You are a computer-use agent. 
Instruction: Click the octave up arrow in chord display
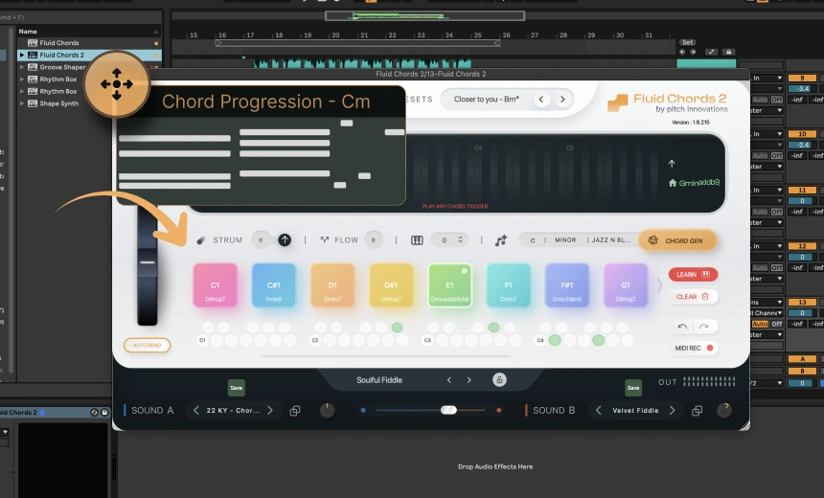pos(672,164)
